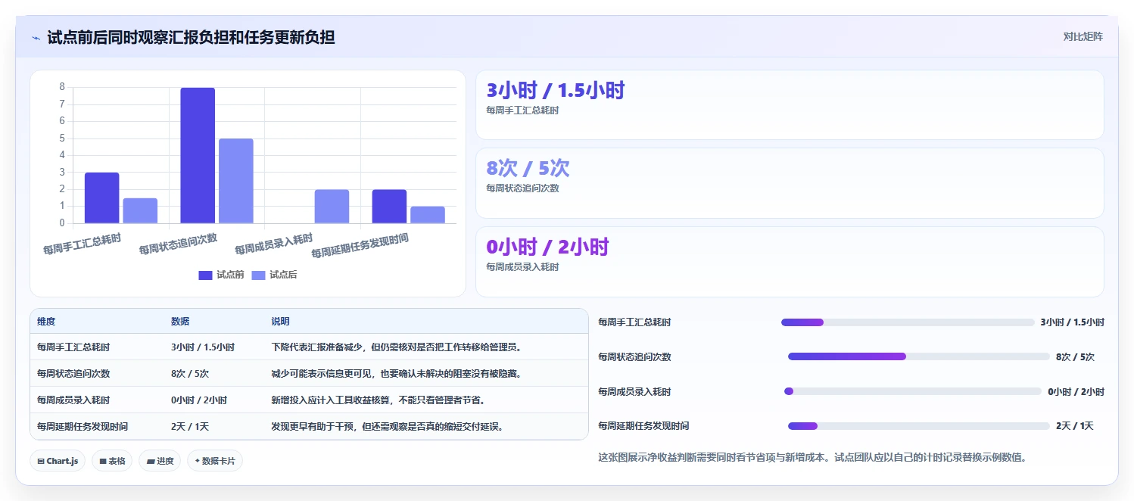Screen dimensions: 1134x501
Task: Click the 表格 tag chip
Action: 111,461
